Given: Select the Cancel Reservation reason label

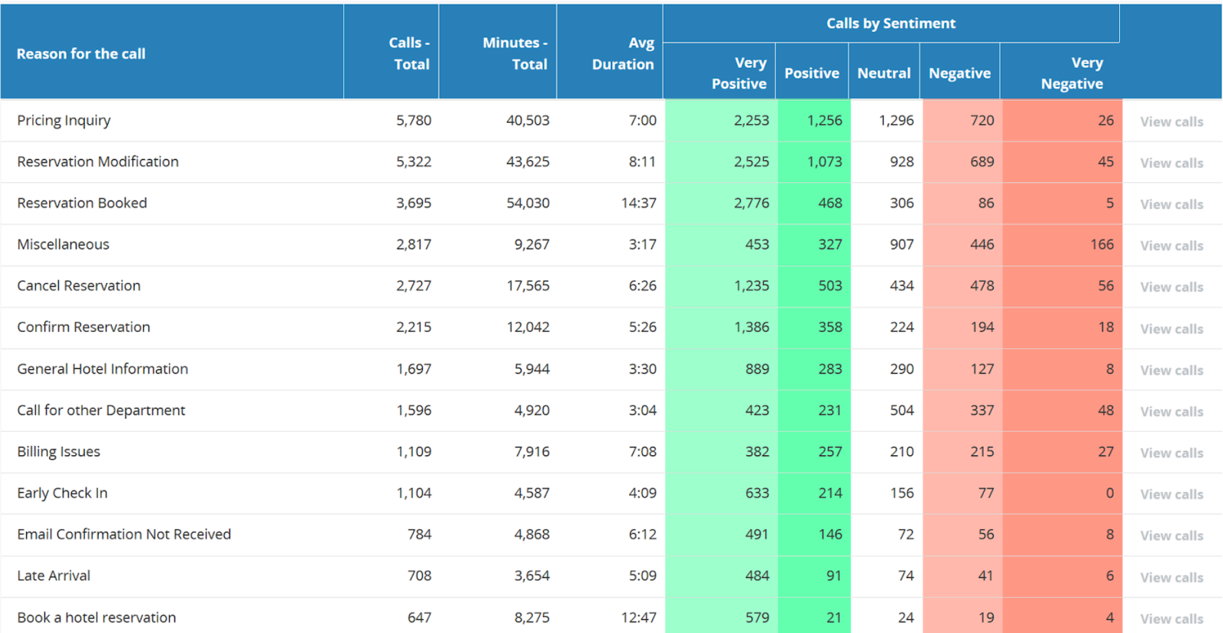Looking at the screenshot, I should pos(79,285).
